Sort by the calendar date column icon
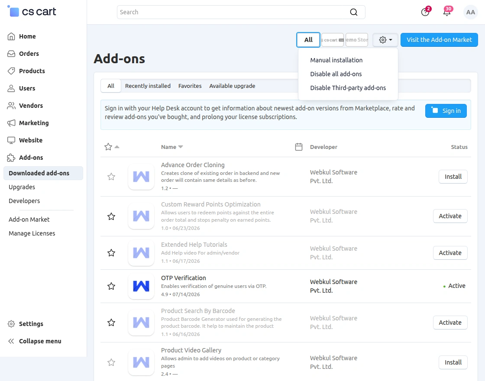The image size is (485, 381). 299,147
